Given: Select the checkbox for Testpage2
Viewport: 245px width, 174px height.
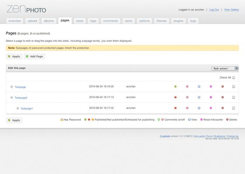Looking at the screenshot, I should point(234,97).
